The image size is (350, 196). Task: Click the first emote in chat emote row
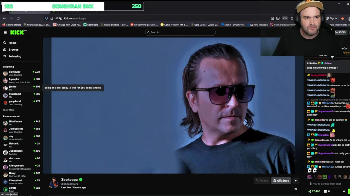pyautogui.click(x=310, y=177)
